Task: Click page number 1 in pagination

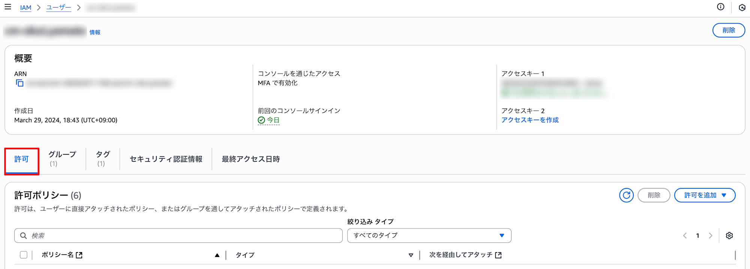Action: pyautogui.click(x=697, y=236)
